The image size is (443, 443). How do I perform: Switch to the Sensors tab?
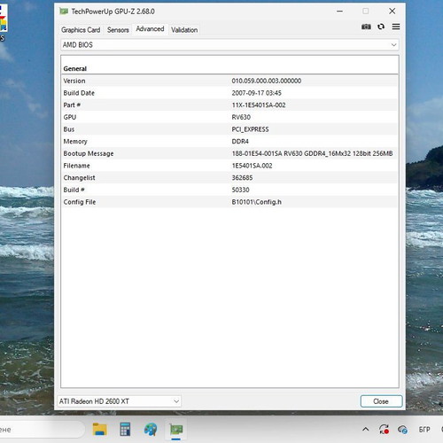[x=118, y=30]
